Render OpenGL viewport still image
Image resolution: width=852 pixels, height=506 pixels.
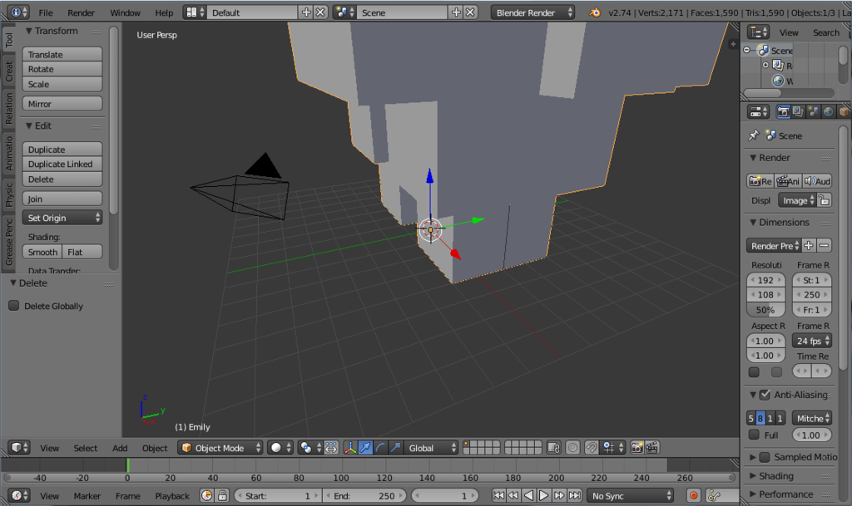[x=637, y=448]
